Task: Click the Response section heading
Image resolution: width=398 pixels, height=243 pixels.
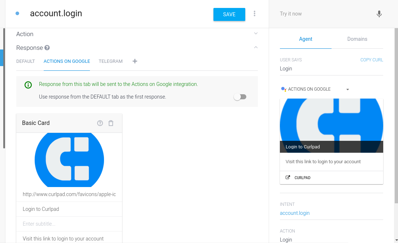Action: (30, 48)
